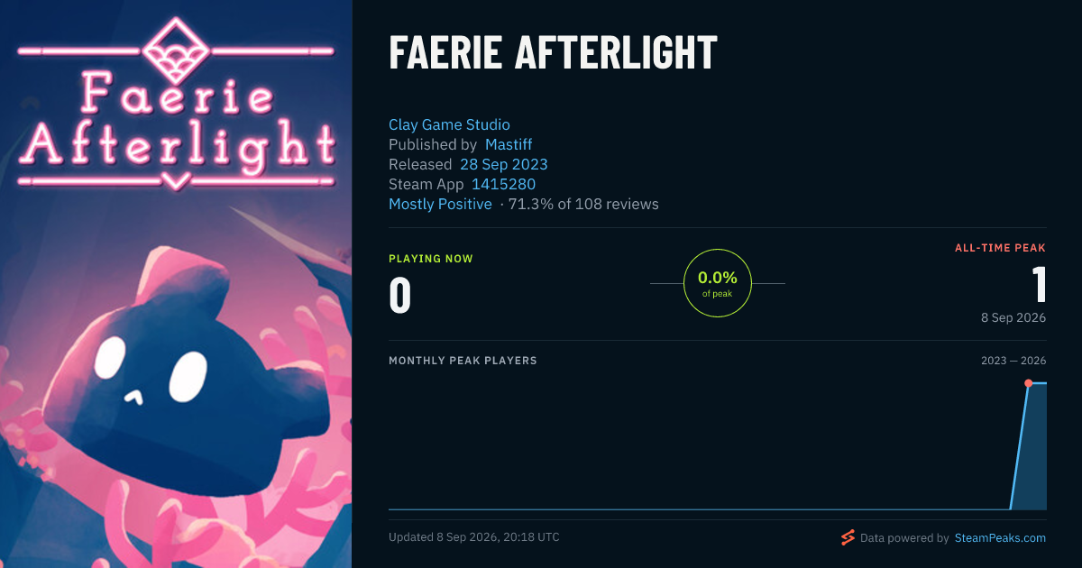Click the Faerie Afterlight cover artwork
The width and height of the screenshot is (1082, 568).
point(176,284)
